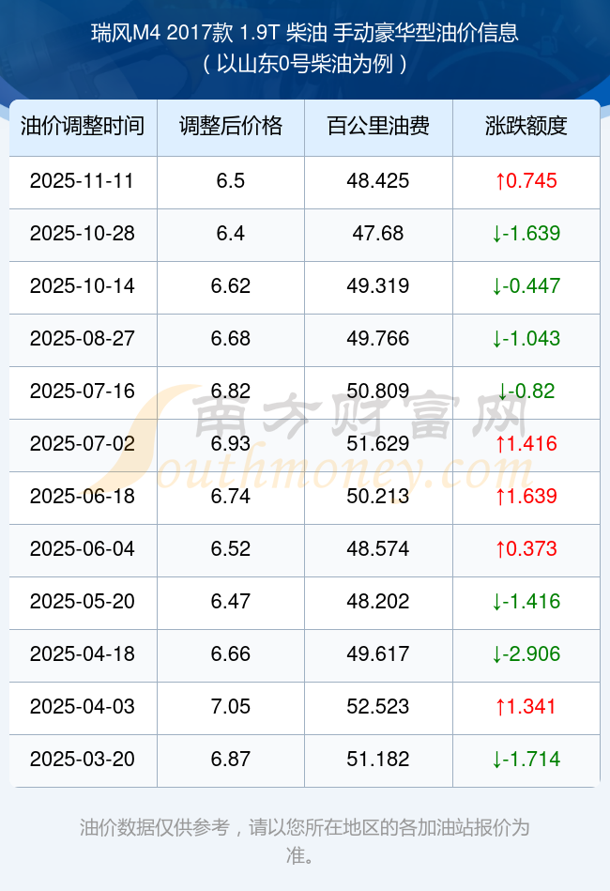Image resolution: width=610 pixels, height=891 pixels.
Task: Click the red ↑1.341 change value
Action: pyautogui.click(x=526, y=707)
